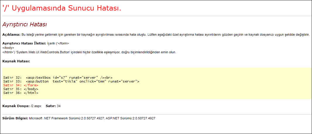
Task: Click the file name "/2.aspx"
Action: coord(36,106)
